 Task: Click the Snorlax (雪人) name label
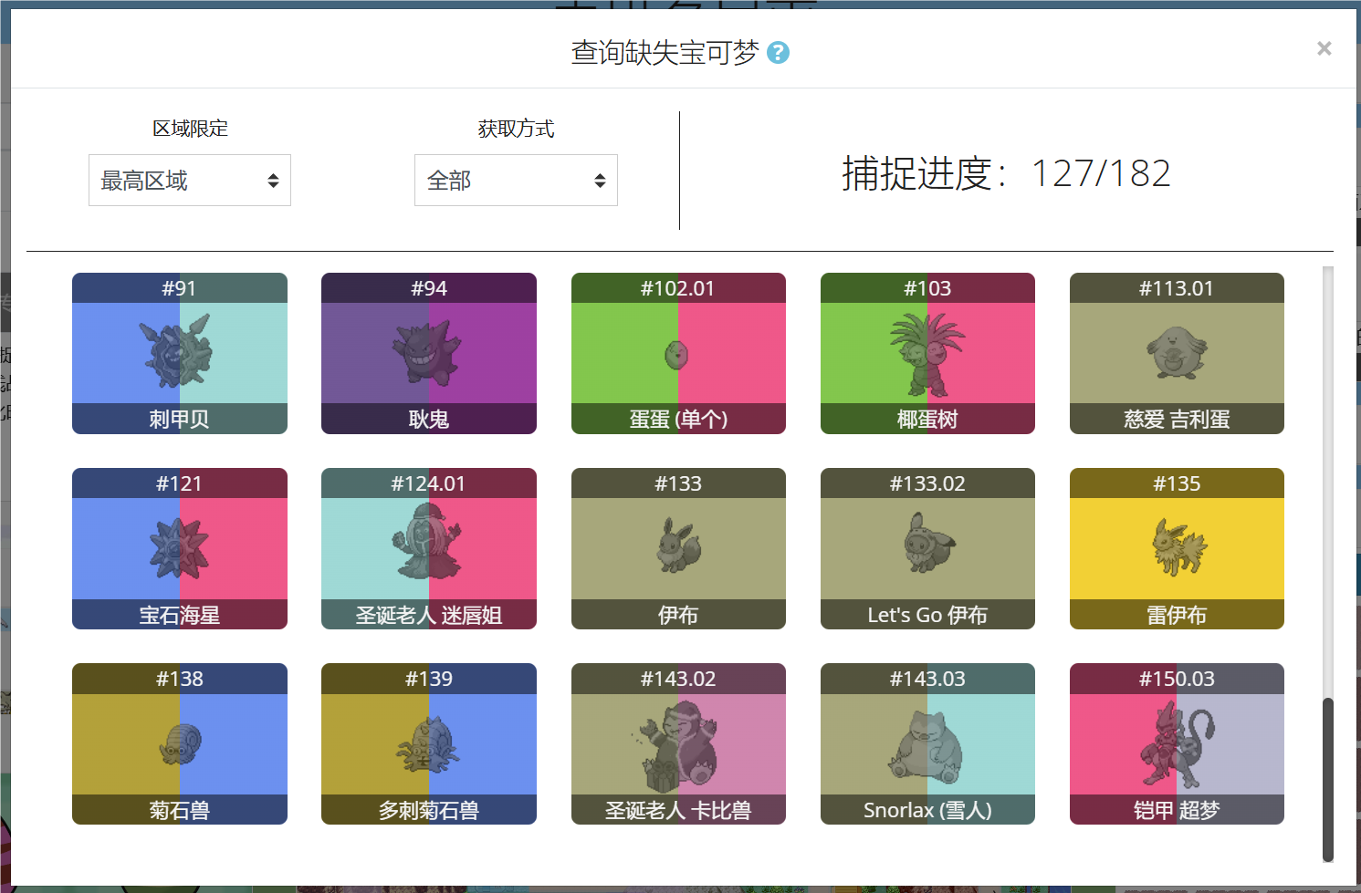click(927, 810)
